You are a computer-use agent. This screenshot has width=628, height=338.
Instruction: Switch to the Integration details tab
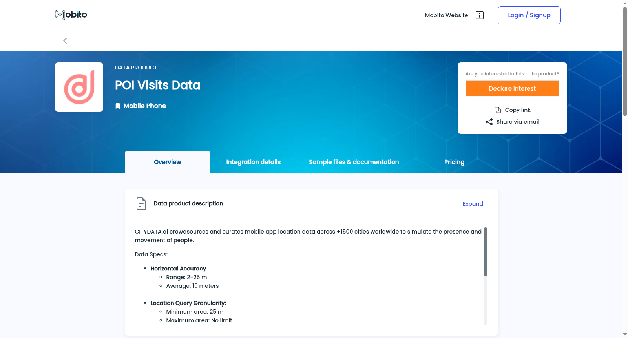pyautogui.click(x=254, y=162)
